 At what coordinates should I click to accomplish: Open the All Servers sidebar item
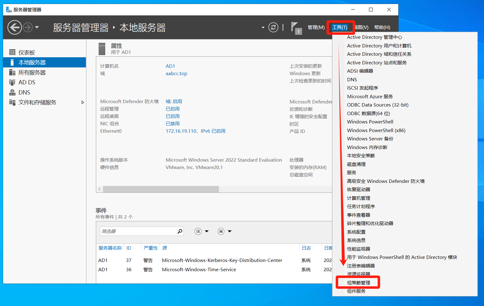(32, 72)
